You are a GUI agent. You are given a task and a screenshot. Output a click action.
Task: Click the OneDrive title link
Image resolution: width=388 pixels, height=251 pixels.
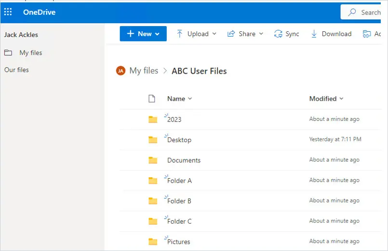(x=40, y=12)
